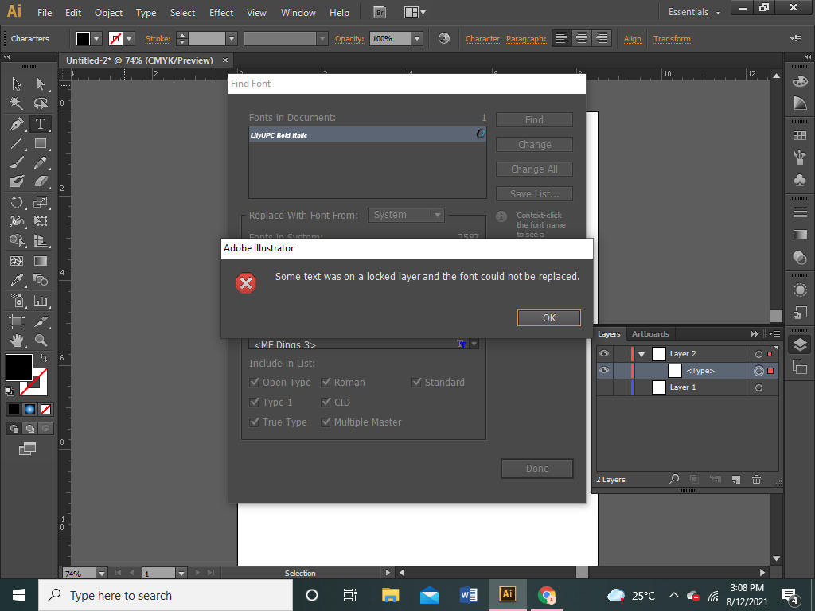Select the Artboard tool
This screenshot has height=611, width=815.
point(17,321)
